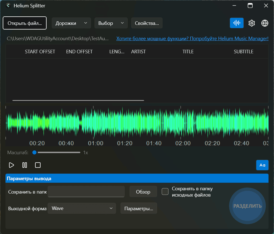
Task: Click the 02:40 timeline label
Action: (241, 143)
